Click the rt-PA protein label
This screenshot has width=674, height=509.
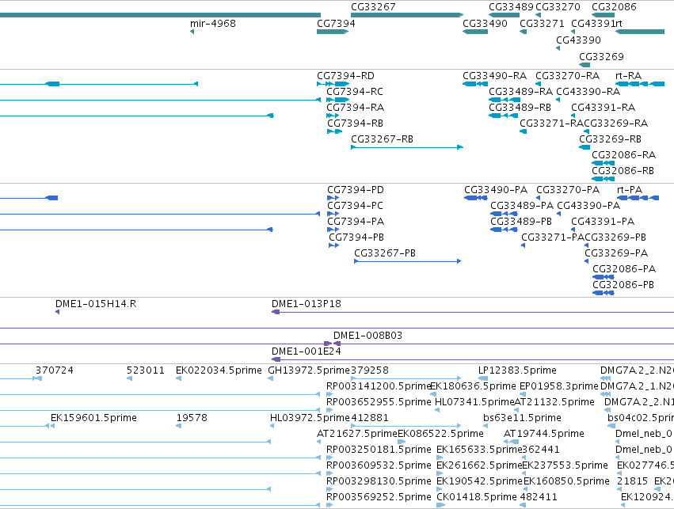click(630, 190)
